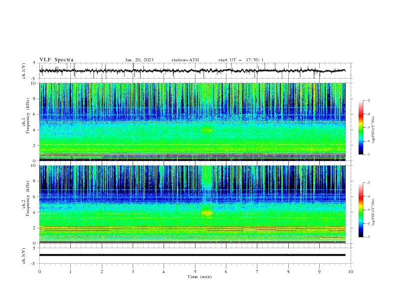Click the "station=ATH" header label
Image resolution: width=395 pixels, height=305 pixels.
click(185, 60)
